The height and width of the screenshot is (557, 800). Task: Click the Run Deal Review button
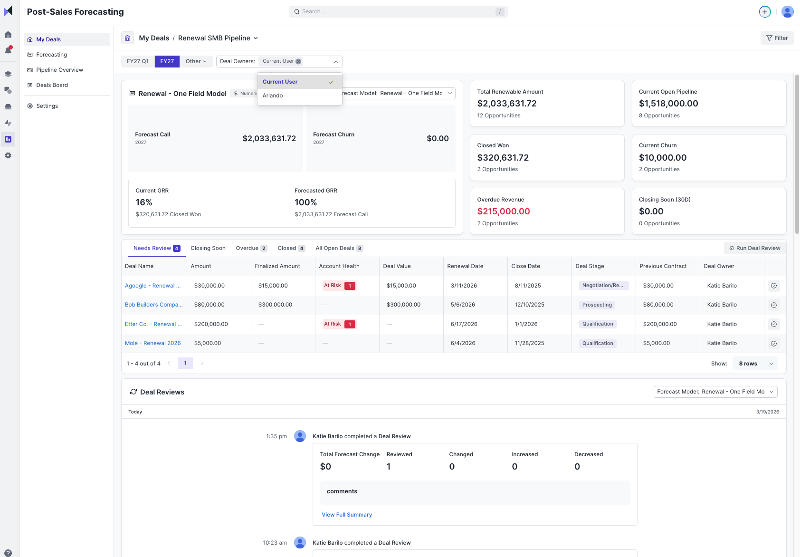tap(754, 248)
